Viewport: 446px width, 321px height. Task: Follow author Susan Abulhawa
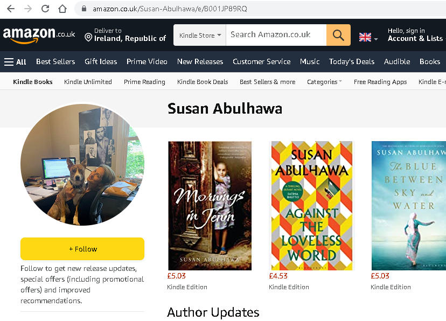click(x=82, y=249)
